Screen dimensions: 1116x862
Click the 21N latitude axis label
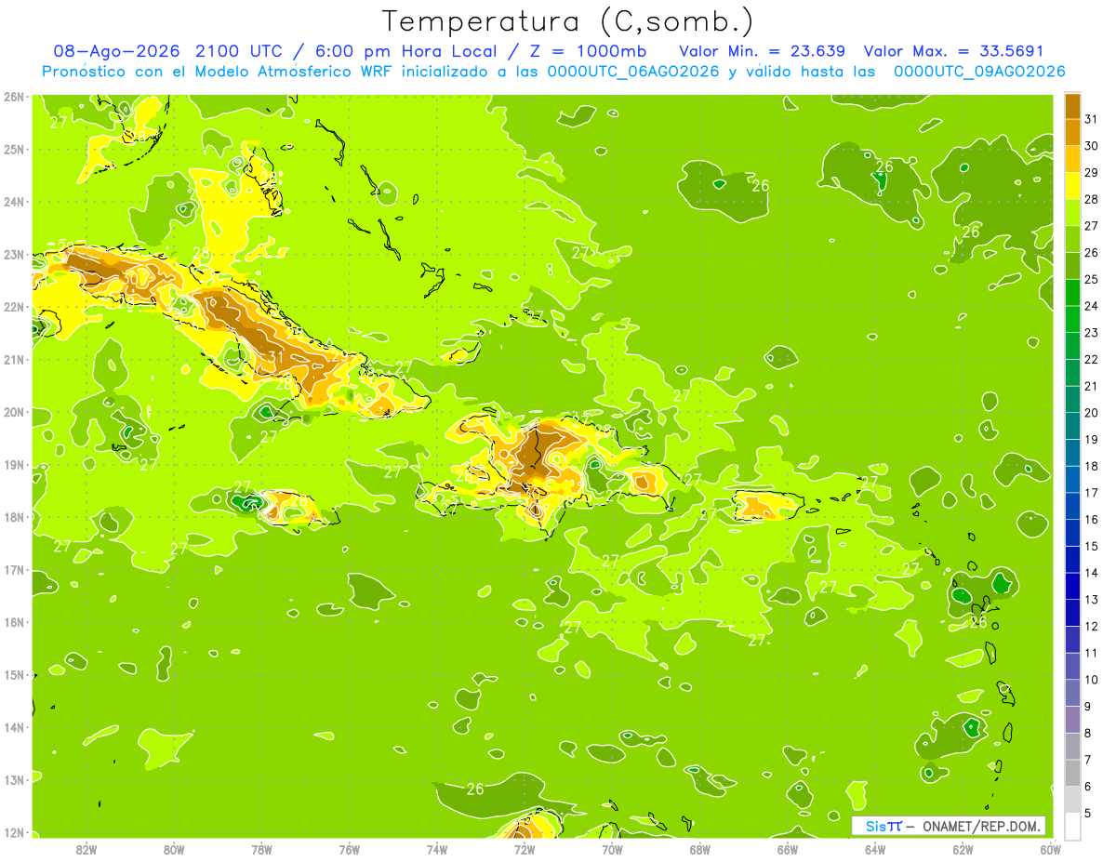(x=14, y=359)
